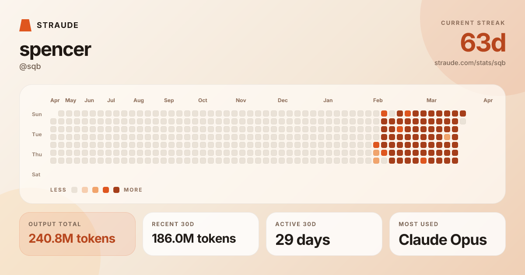Pick the lightest legend swatch beside LESS
The image size is (525, 275).
(74, 190)
